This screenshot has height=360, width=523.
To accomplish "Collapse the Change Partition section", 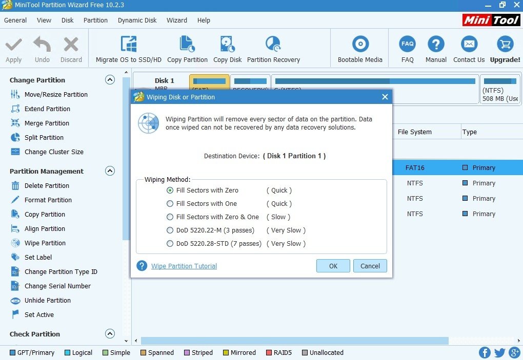I will pos(110,79).
